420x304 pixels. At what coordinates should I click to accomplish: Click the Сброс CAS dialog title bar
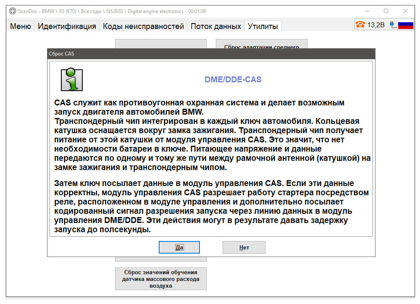[211, 54]
